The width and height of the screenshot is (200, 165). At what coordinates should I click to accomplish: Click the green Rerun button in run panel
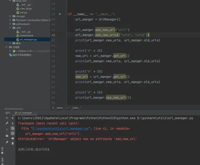(7, 118)
